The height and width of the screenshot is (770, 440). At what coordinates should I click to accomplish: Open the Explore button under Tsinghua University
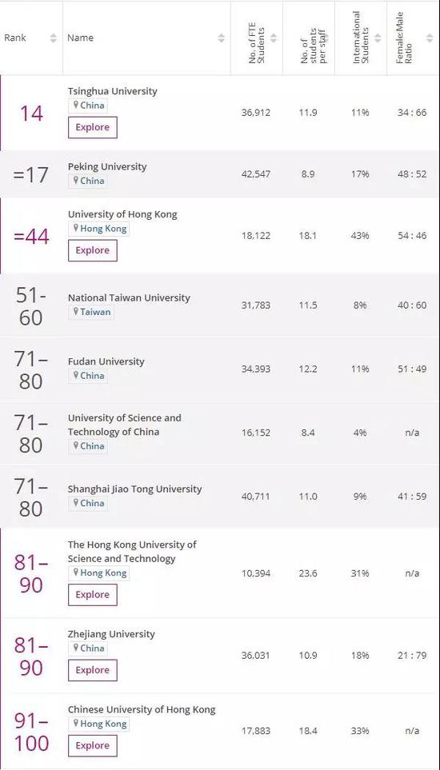pos(92,127)
